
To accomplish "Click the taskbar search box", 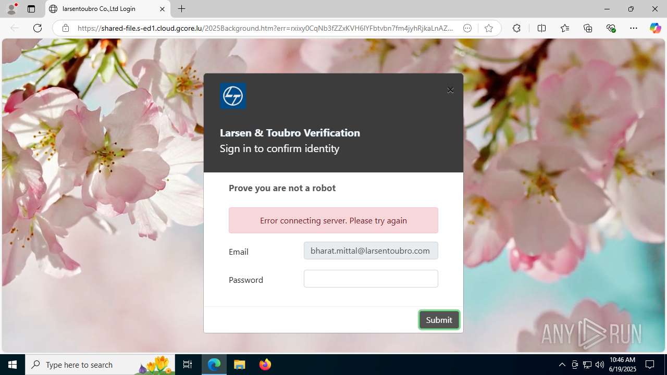I will 100,365.
